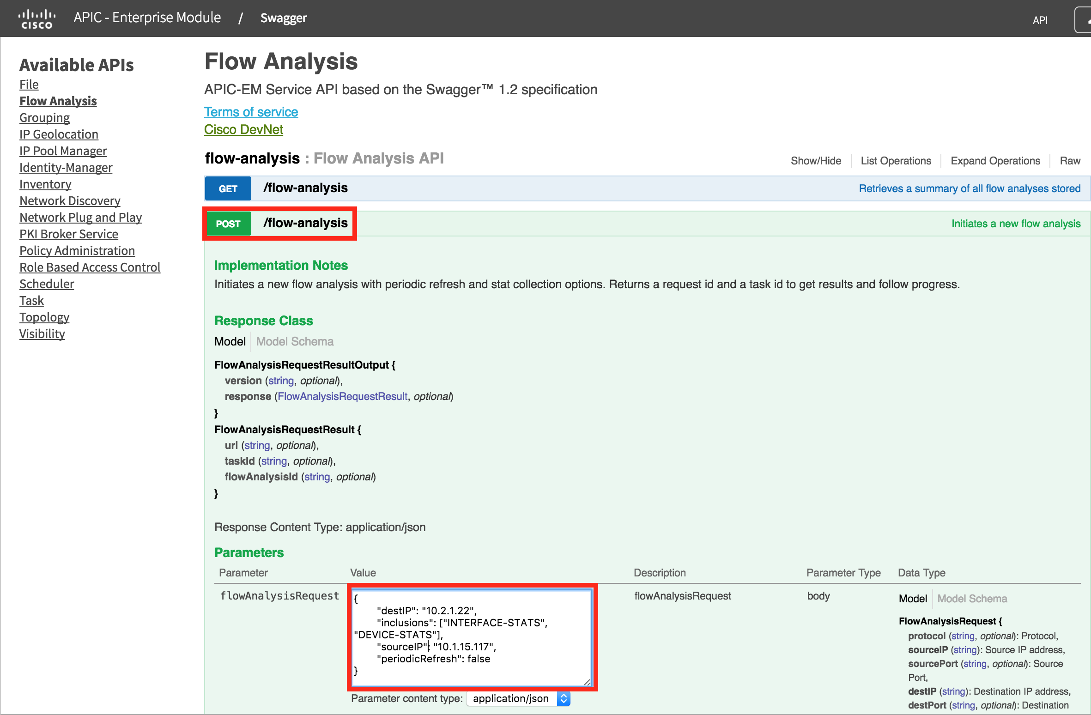Open the Topology API link
Image resolution: width=1091 pixels, height=715 pixels.
click(44, 317)
